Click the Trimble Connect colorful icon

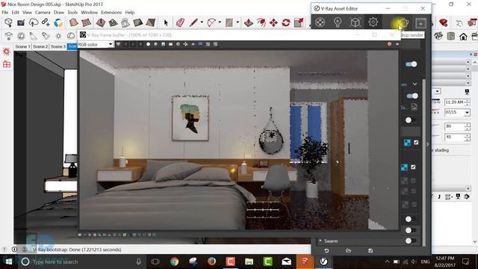(58, 22)
